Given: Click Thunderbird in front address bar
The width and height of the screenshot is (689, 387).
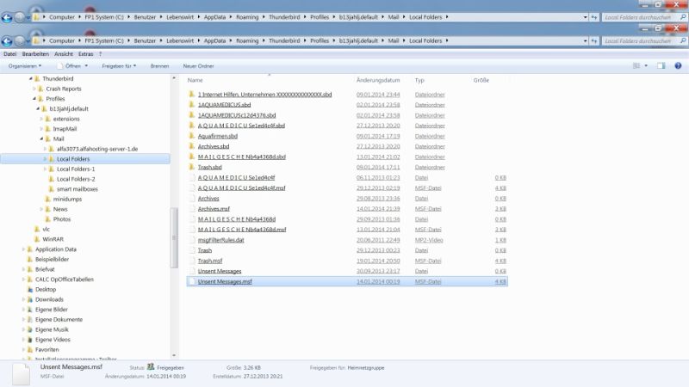Looking at the screenshot, I should pyautogui.click(x=284, y=40).
